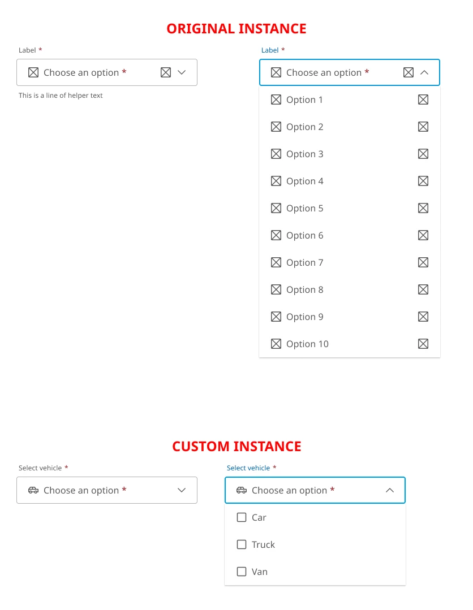Select Option 7 from the options
The width and height of the screenshot is (473, 610).
pyautogui.click(x=305, y=262)
